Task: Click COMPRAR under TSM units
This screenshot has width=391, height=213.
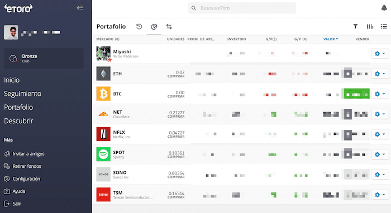Action: 176,197
